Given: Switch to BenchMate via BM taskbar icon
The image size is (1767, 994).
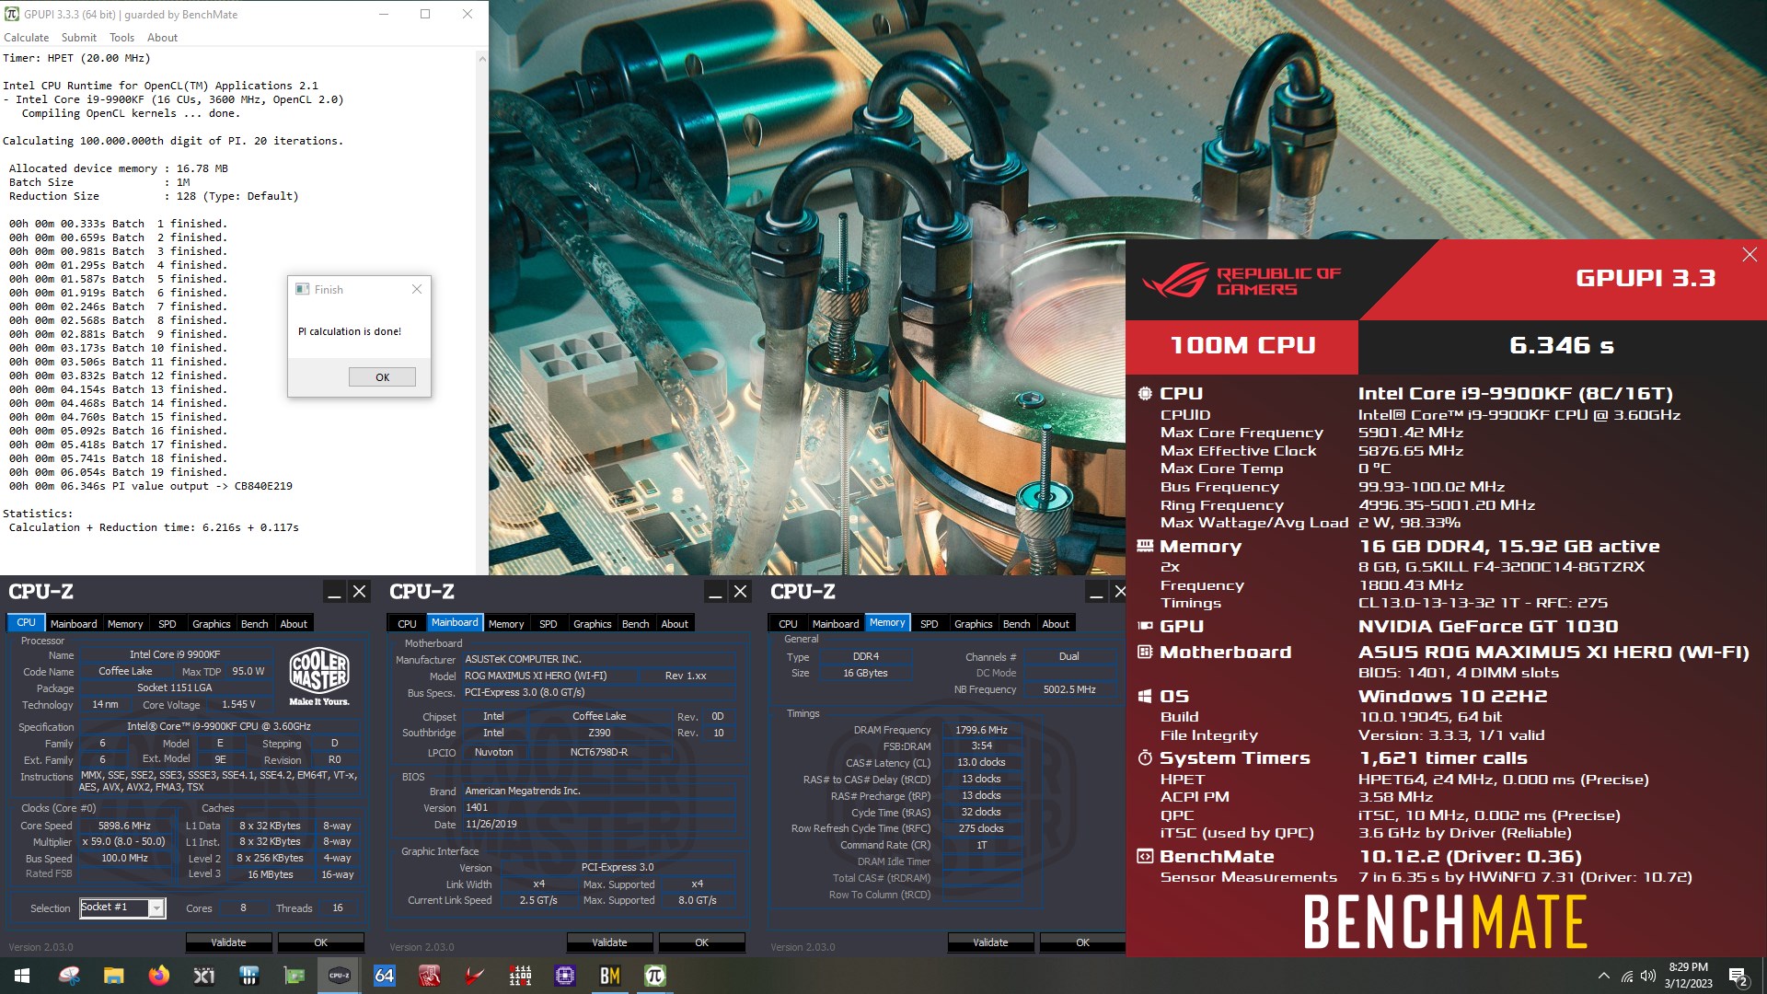Looking at the screenshot, I should (x=610, y=976).
